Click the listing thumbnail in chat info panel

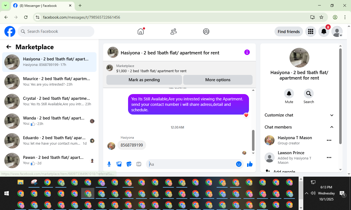pos(299,58)
